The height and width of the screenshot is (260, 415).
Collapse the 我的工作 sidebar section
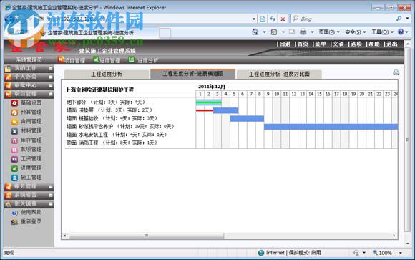coord(51,68)
